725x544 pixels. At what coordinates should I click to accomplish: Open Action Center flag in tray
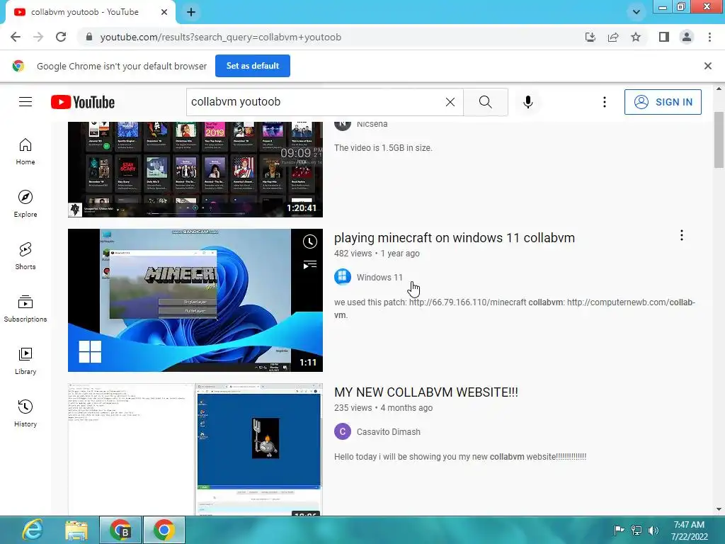click(618, 530)
